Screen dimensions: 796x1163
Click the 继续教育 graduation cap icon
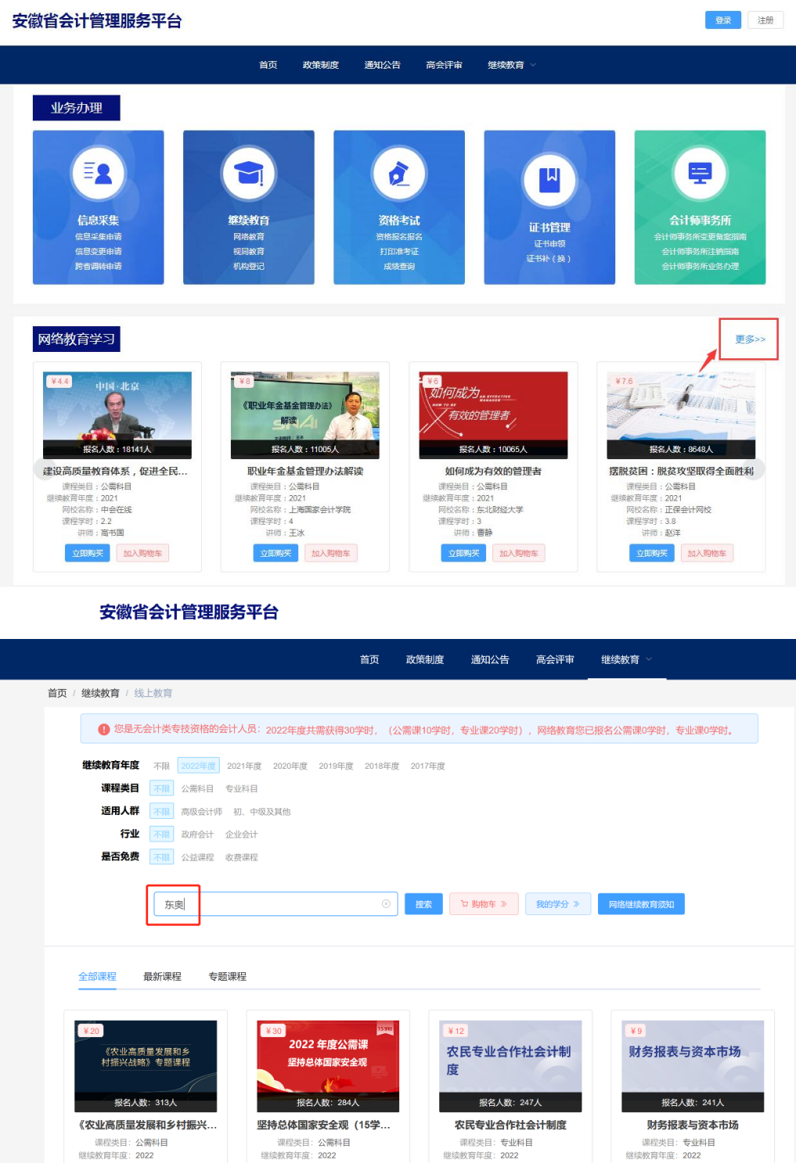(249, 173)
